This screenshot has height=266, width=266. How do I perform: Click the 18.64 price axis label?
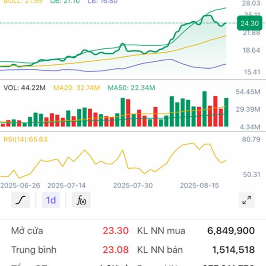251,50
